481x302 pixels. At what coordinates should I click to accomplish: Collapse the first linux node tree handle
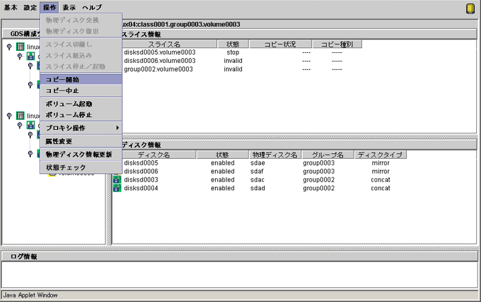(x=9, y=47)
